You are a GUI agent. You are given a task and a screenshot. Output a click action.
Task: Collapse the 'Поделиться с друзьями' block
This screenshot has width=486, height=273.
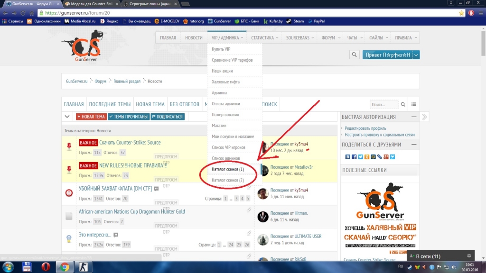coord(414,145)
